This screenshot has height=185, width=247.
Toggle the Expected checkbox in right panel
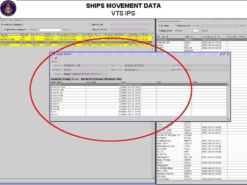(159, 31)
